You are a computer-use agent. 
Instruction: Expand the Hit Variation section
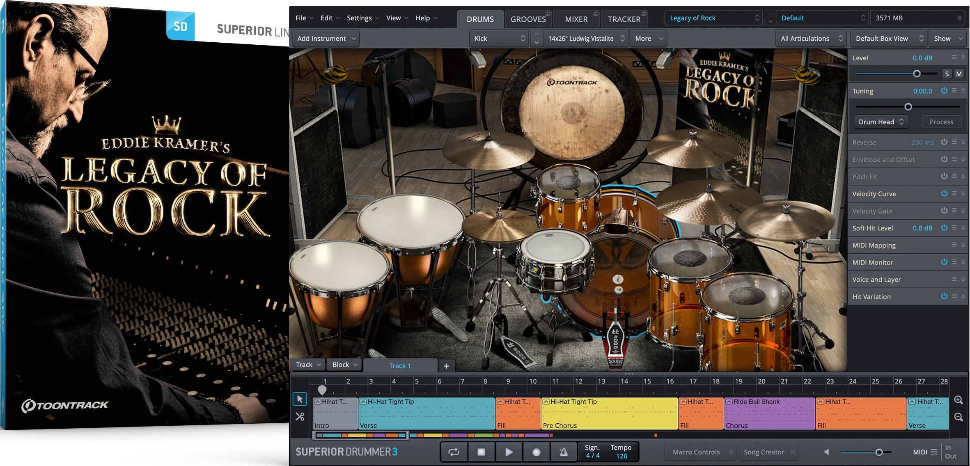click(x=963, y=296)
